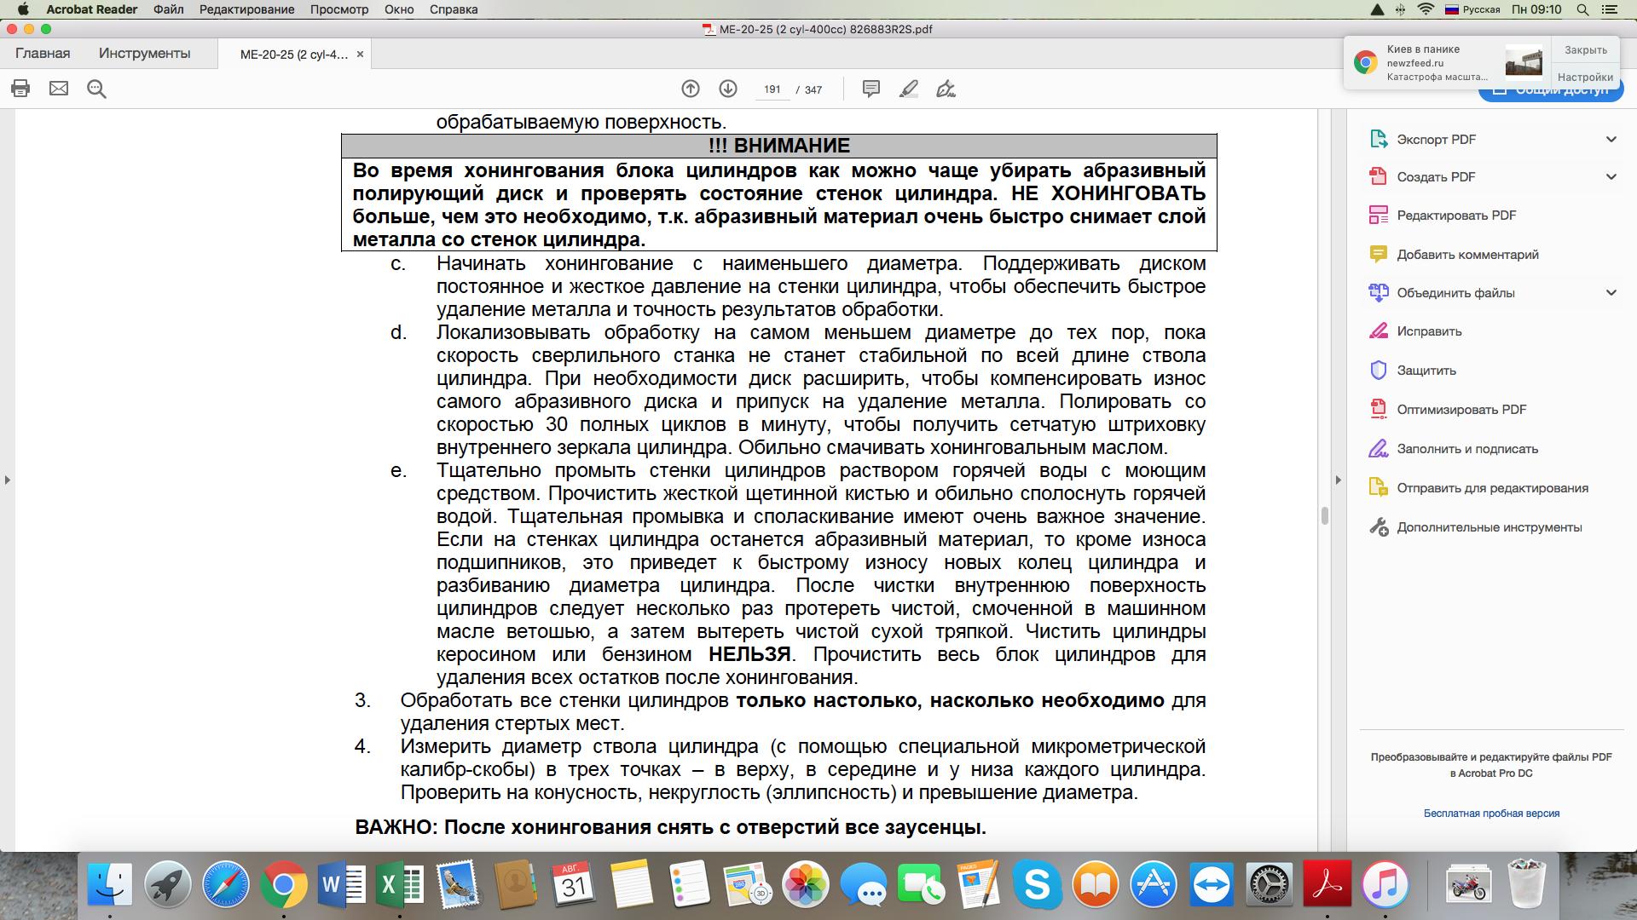The image size is (1637, 920).
Task: Click the sign document pen icon
Action: [946, 89]
